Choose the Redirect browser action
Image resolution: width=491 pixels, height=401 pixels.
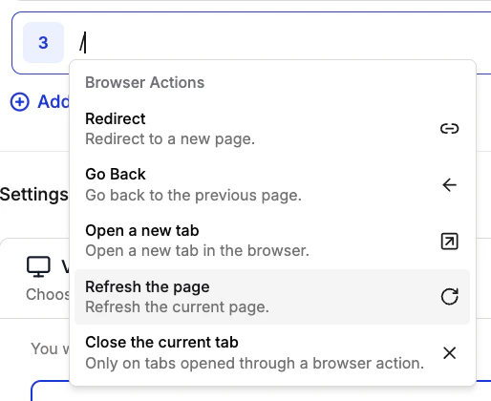coord(272,129)
